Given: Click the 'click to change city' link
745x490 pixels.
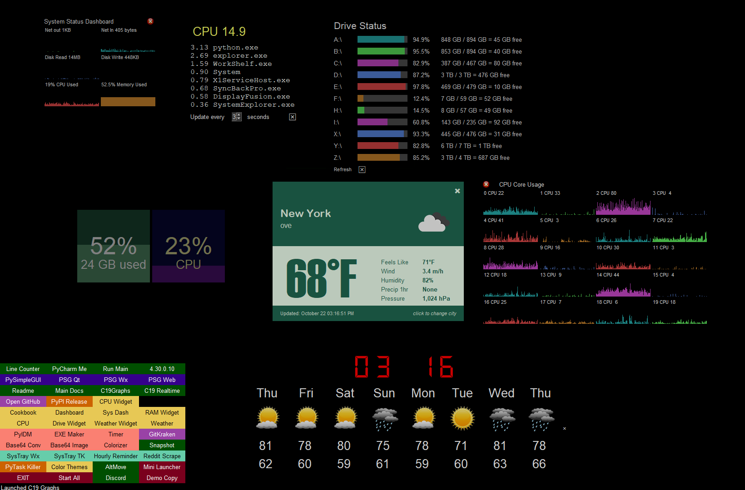Looking at the screenshot, I should [x=435, y=313].
